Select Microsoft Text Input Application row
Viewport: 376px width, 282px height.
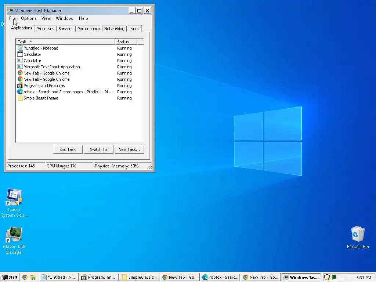(x=80, y=67)
